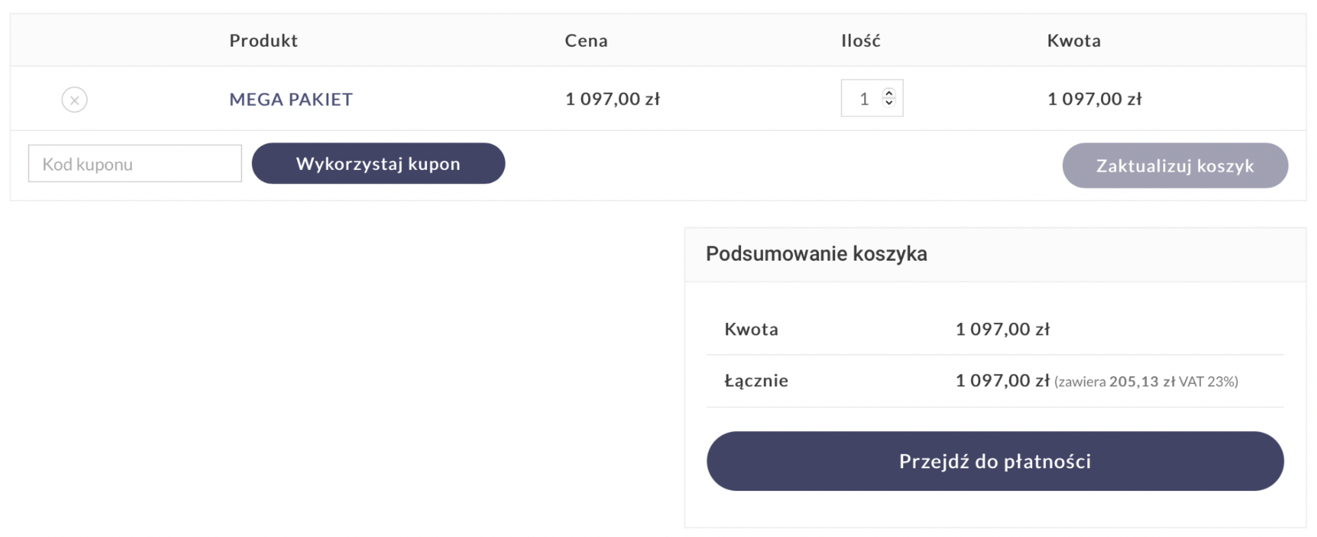Click the Kwota column header in table
Viewport: 1317px width, 537px height.
pyautogui.click(x=1074, y=41)
